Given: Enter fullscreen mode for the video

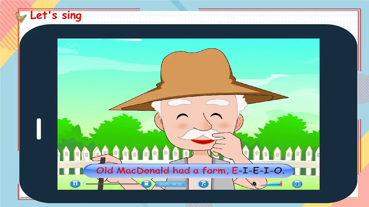Looking at the screenshot, I should click(297, 184).
